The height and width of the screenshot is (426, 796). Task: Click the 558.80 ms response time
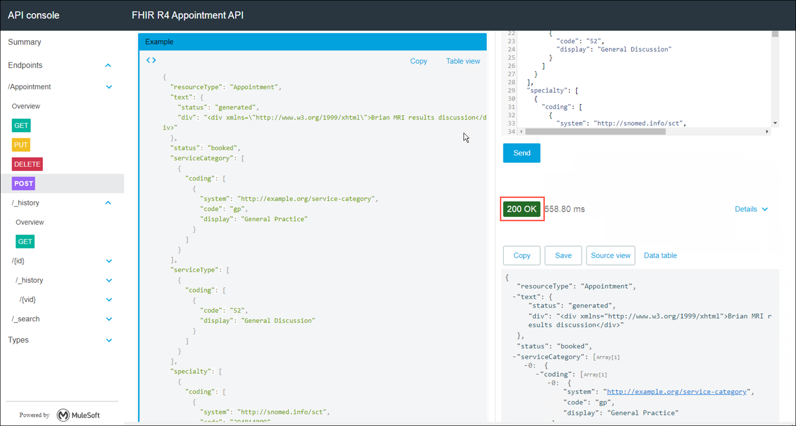click(565, 209)
